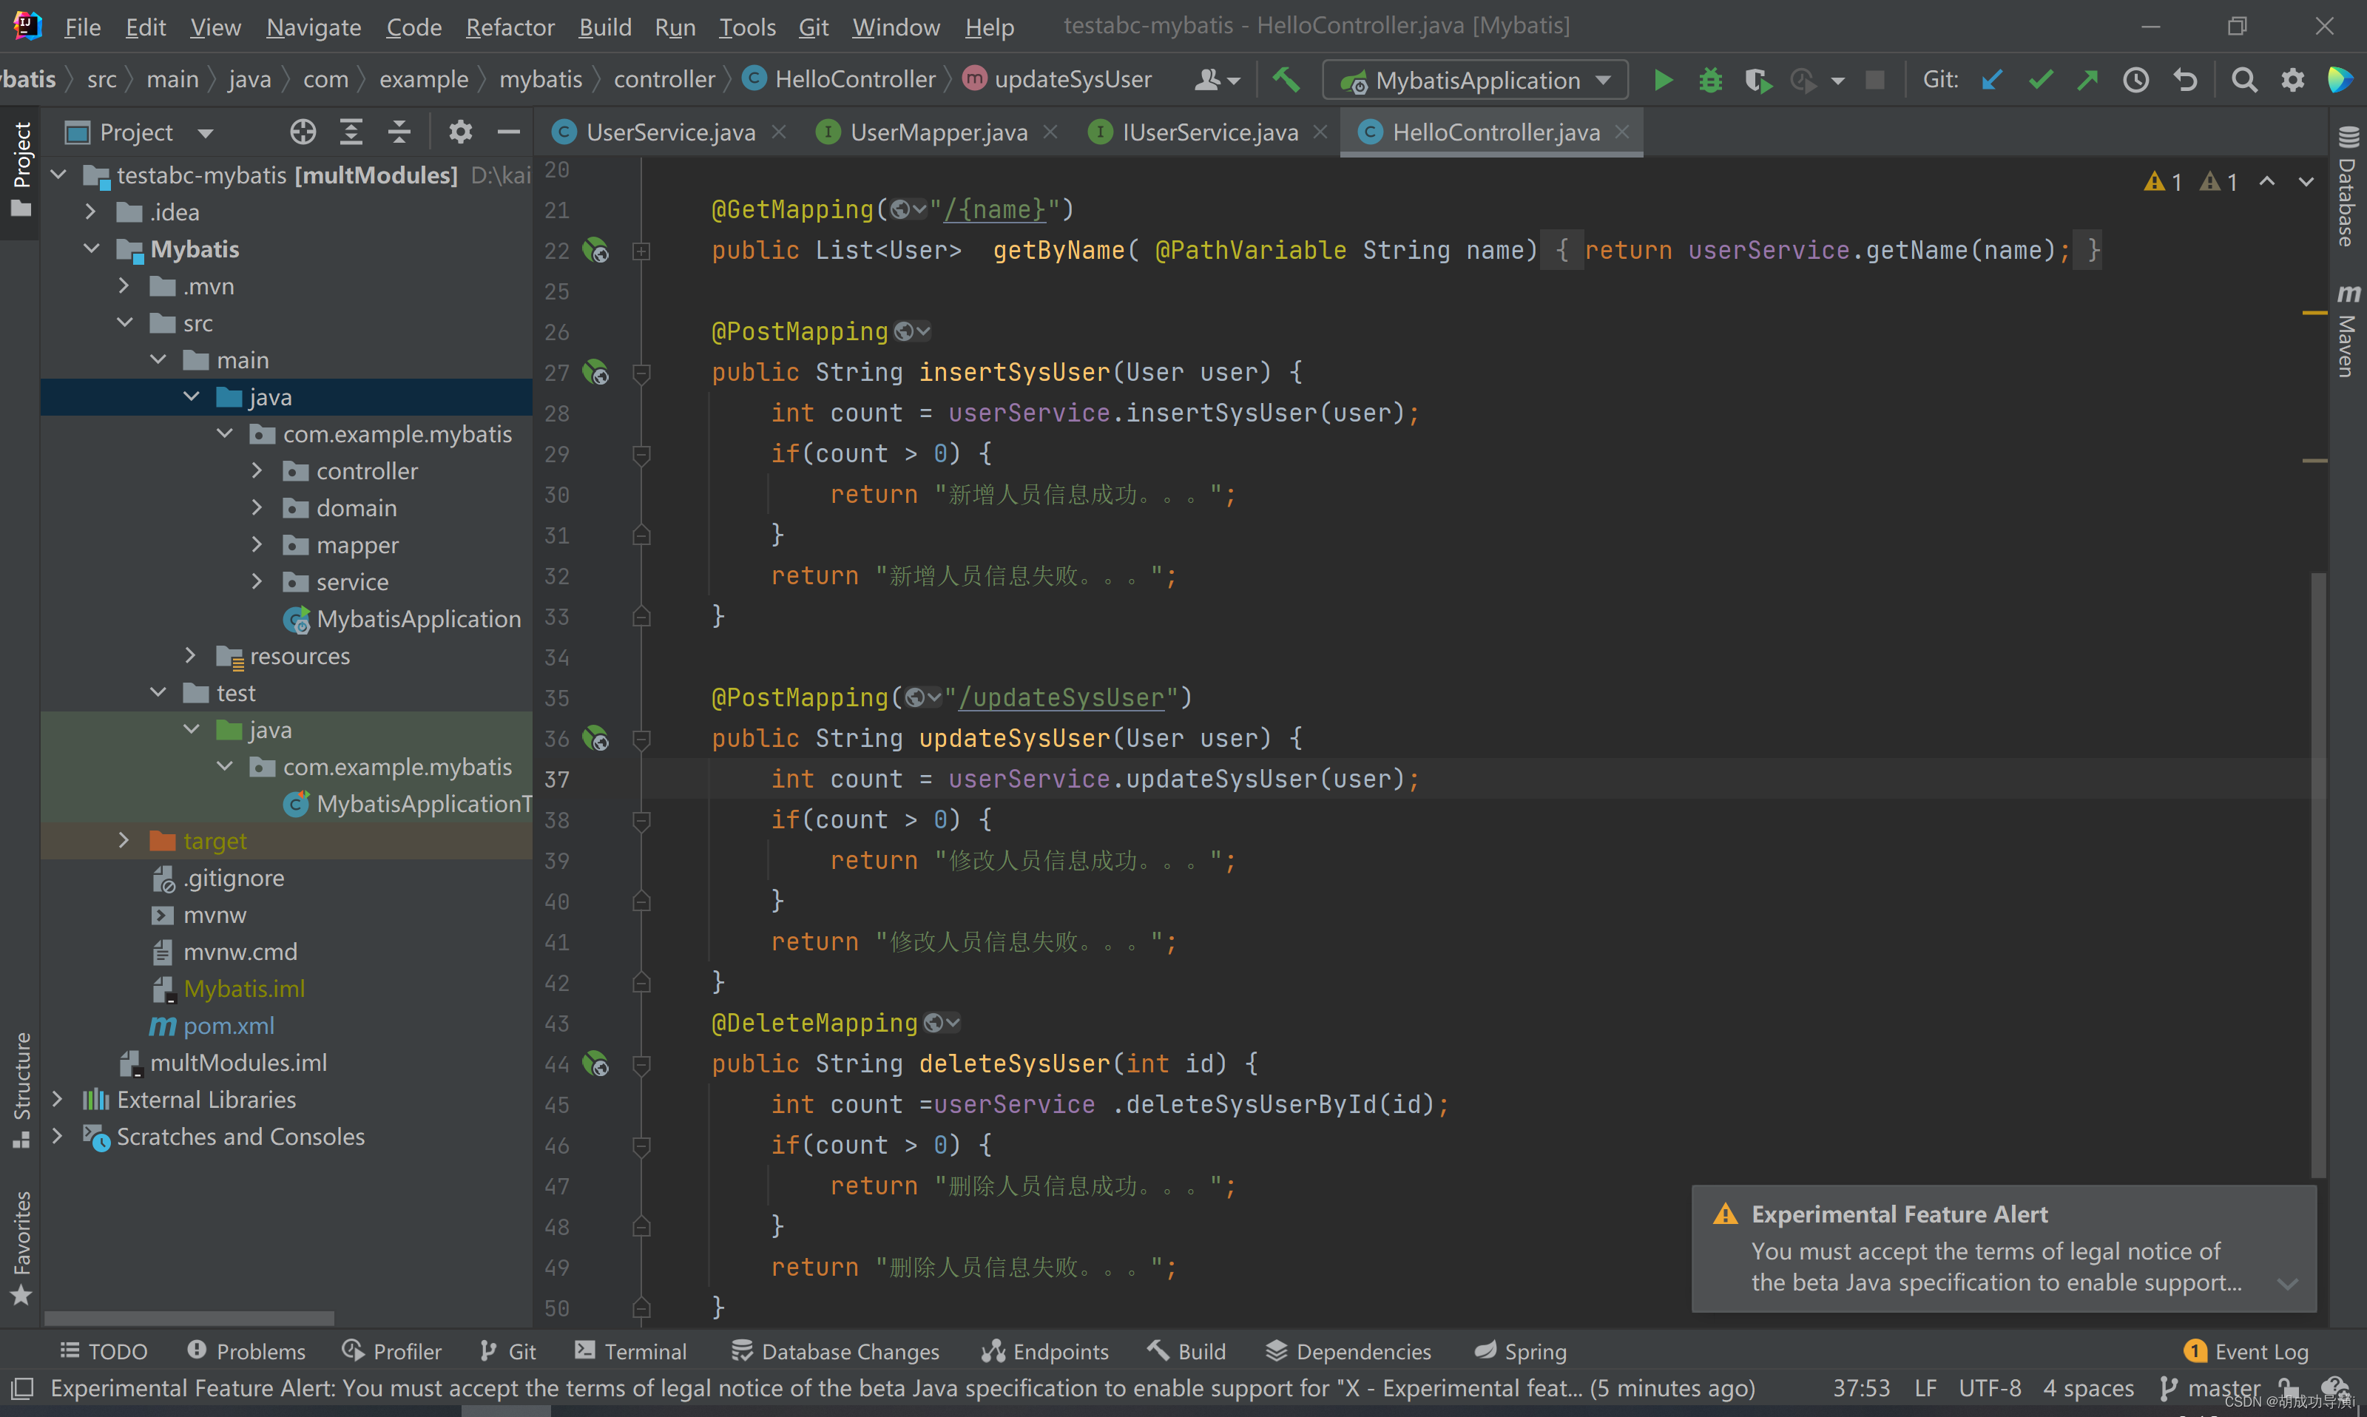
Task: Update project from Git
Action: click(x=1990, y=80)
